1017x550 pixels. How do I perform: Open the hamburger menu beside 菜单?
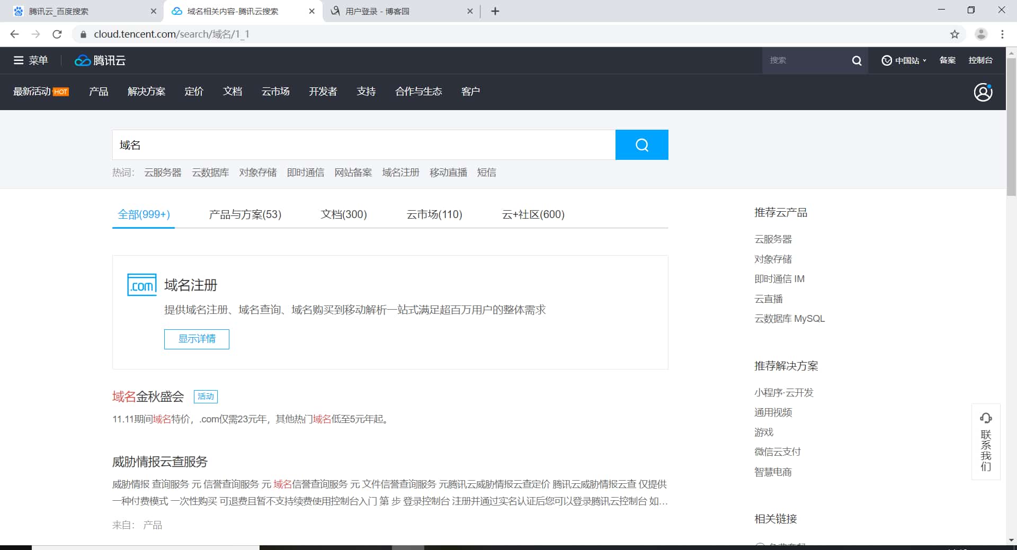tap(19, 60)
